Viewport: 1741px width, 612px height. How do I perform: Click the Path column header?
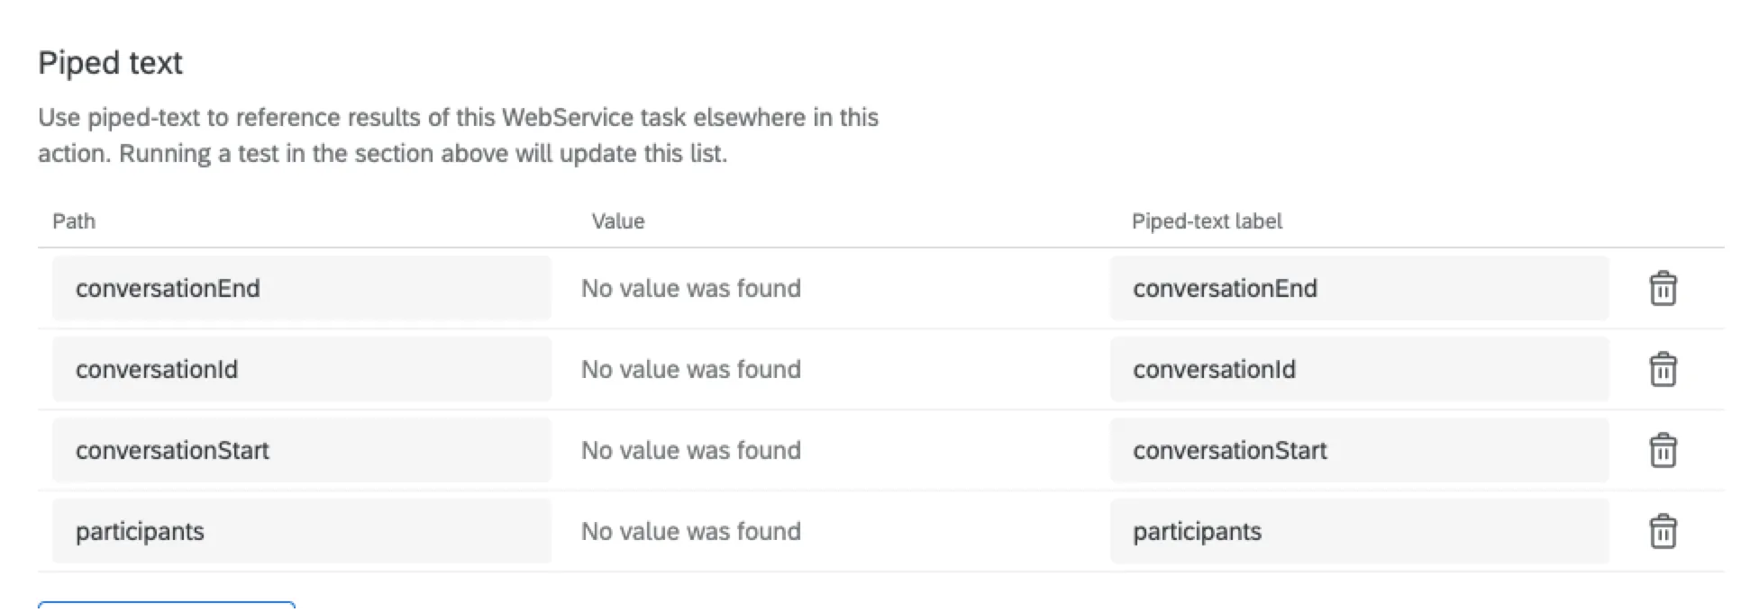pos(73,220)
